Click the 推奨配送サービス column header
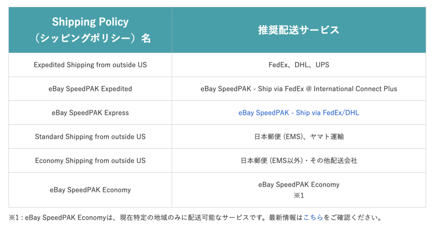434x228 pixels. (299, 30)
